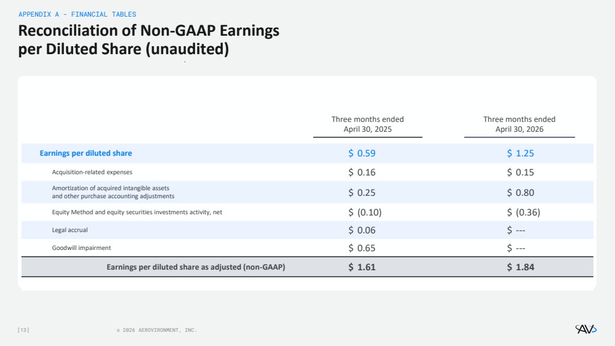Click the $0.65 goodwill impairment value
The height and width of the screenshot is (346, 615).
pyautogui.click(x=361, y=248)
